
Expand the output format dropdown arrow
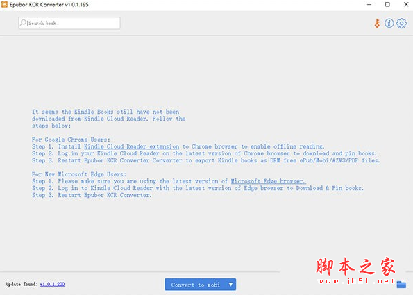tap(230, 285)
